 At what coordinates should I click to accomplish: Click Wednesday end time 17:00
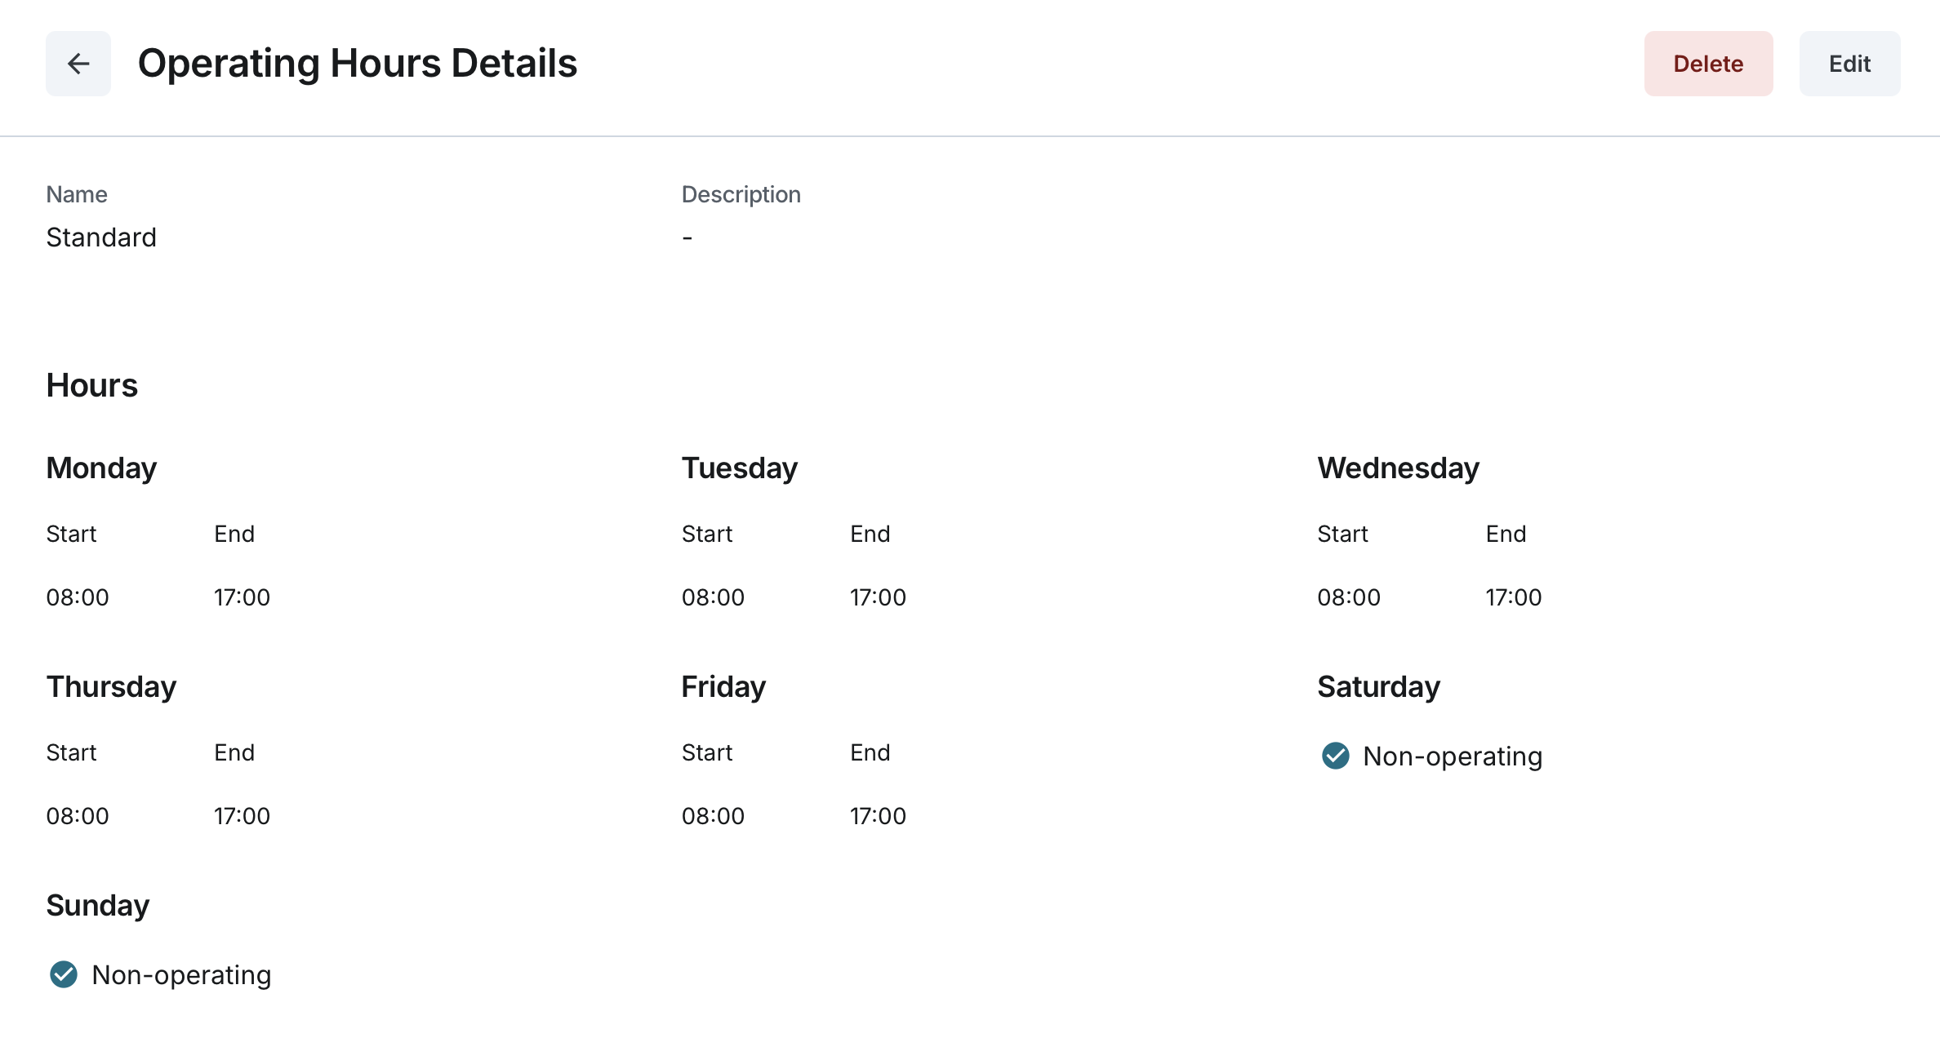1513,597
